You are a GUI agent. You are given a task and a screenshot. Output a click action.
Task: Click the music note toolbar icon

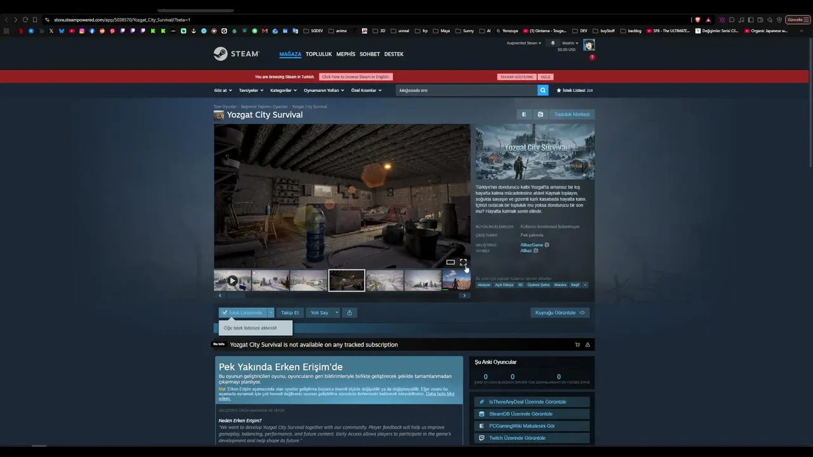741,20
